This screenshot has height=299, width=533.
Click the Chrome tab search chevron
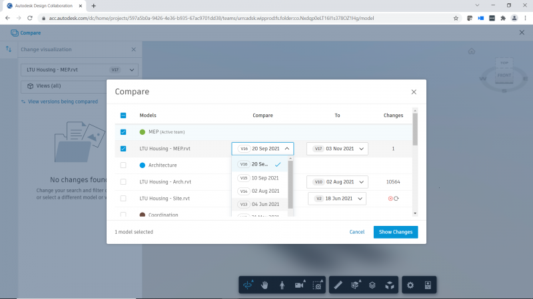coord(477,5)
